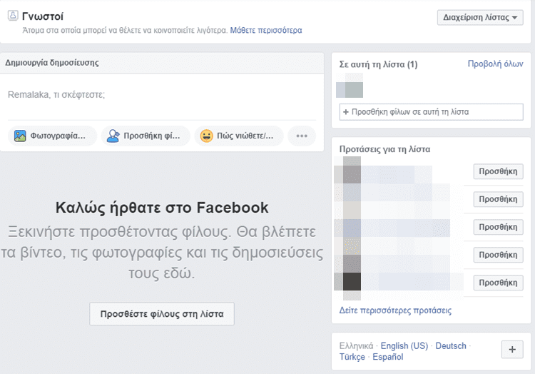The image size is (535, 374).
Task: Click the smiley face emoji icon
Action: click(206, 136)
